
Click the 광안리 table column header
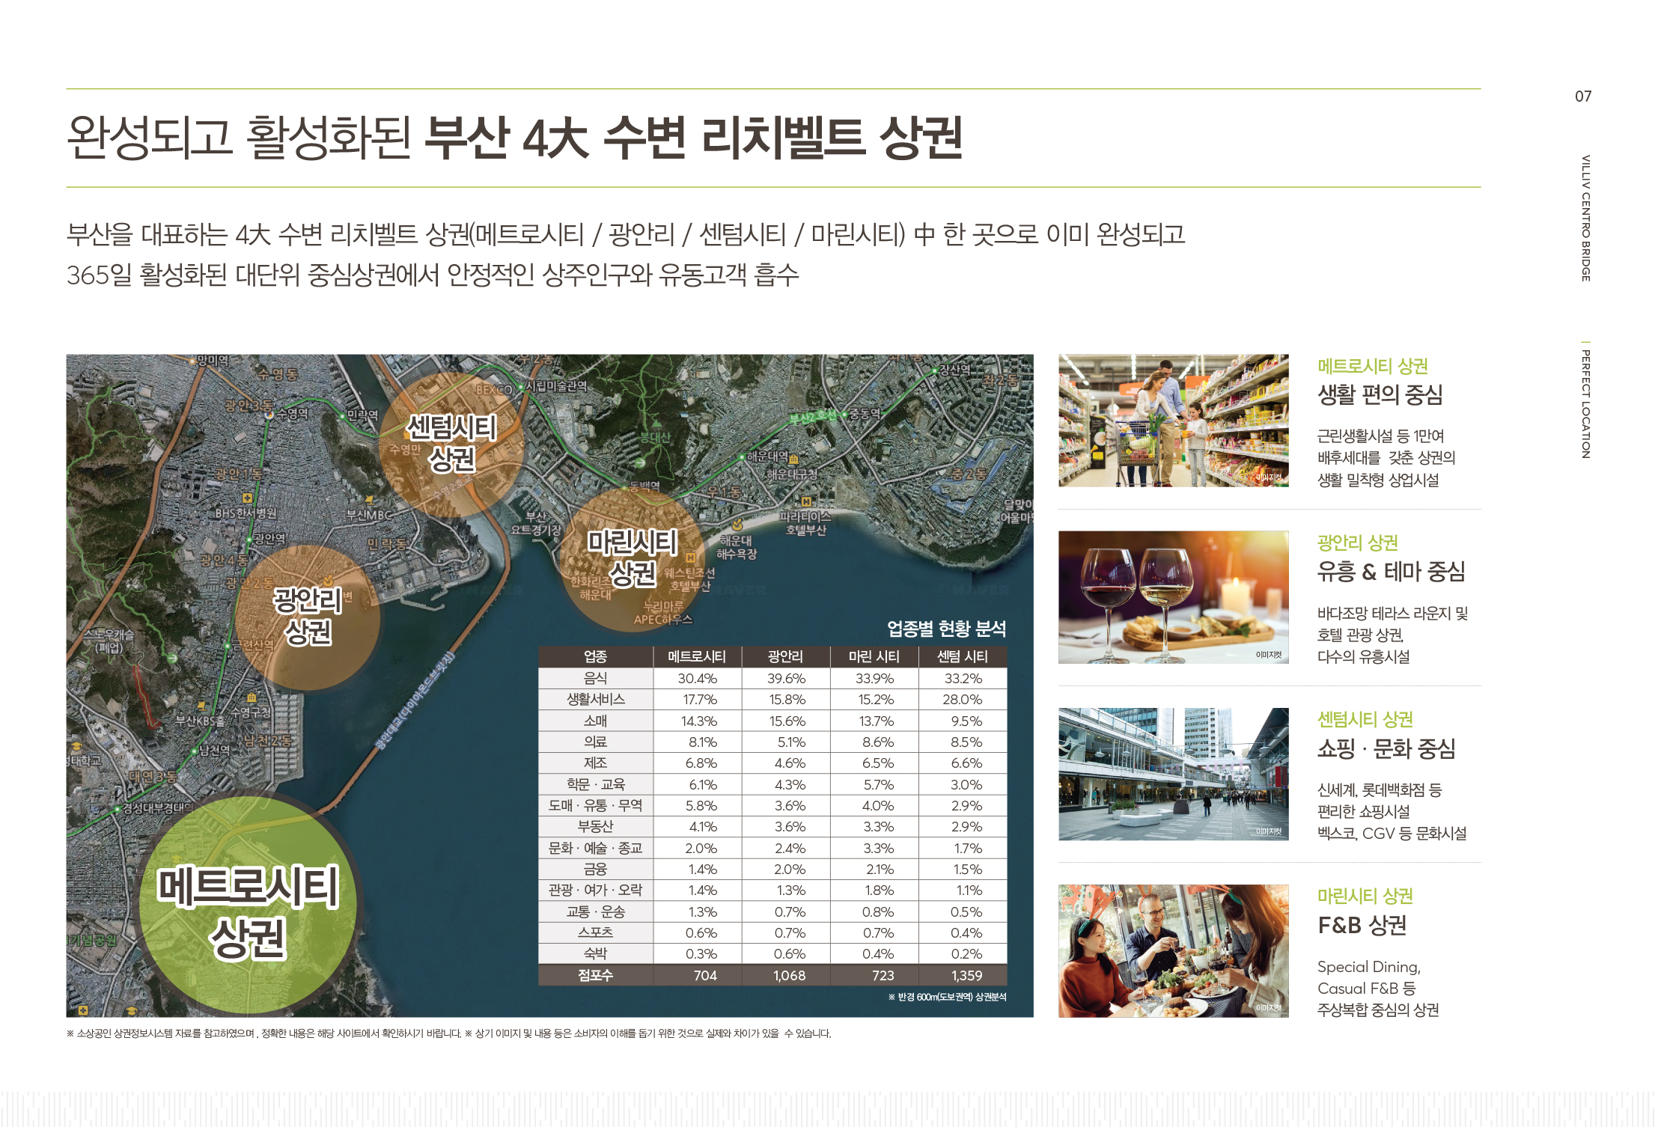[x=785, y=656]
